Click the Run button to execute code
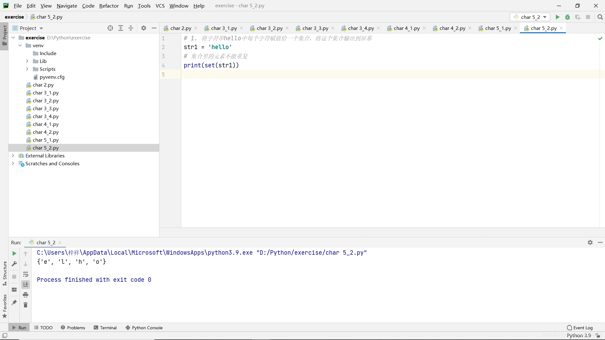The width and height of the screenshot is (605, 340). tap(558, 17)
